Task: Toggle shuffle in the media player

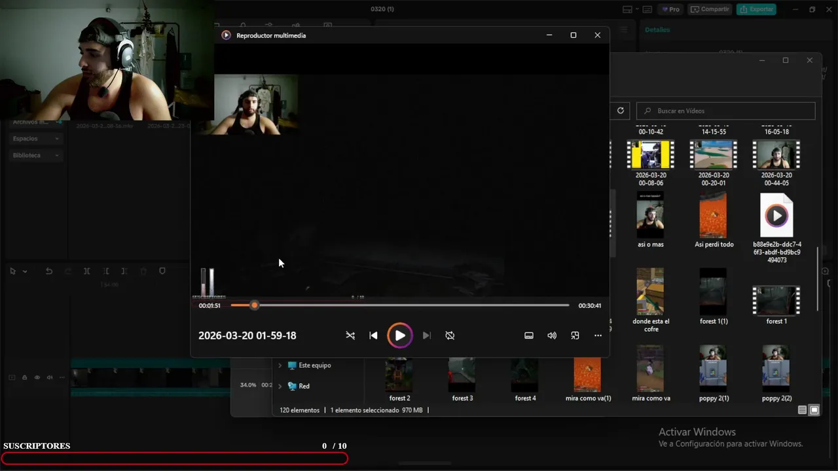Action: pos(350,336)
